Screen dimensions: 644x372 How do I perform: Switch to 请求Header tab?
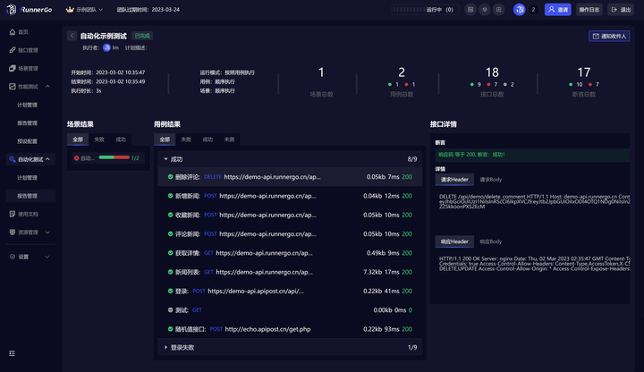[x=454, y=180]
